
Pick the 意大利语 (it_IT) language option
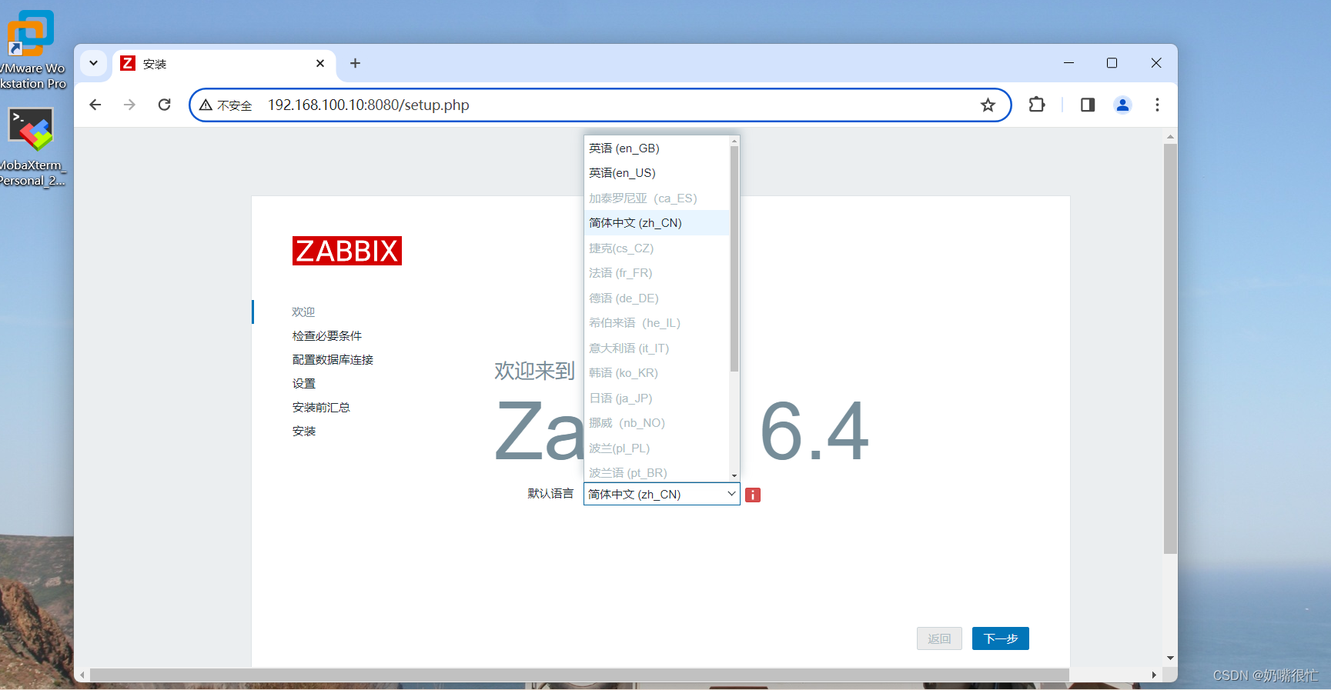(x=657, y=348)
